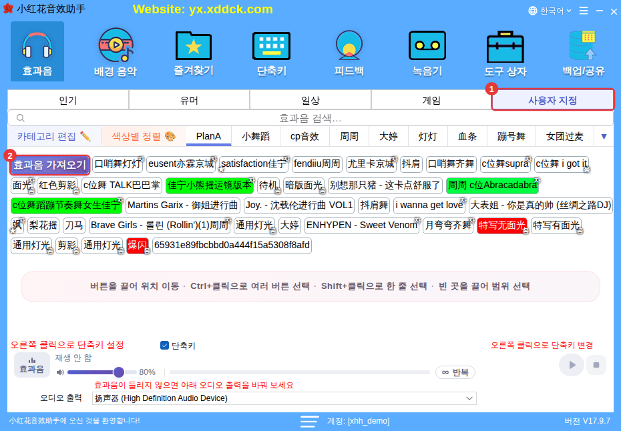Image resolution: width=621 pixels, height=431 pixels.
Task: Select the 灯灯 category tab
Action: point(428,137)
